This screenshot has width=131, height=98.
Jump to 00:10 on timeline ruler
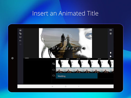coord(78,59)
